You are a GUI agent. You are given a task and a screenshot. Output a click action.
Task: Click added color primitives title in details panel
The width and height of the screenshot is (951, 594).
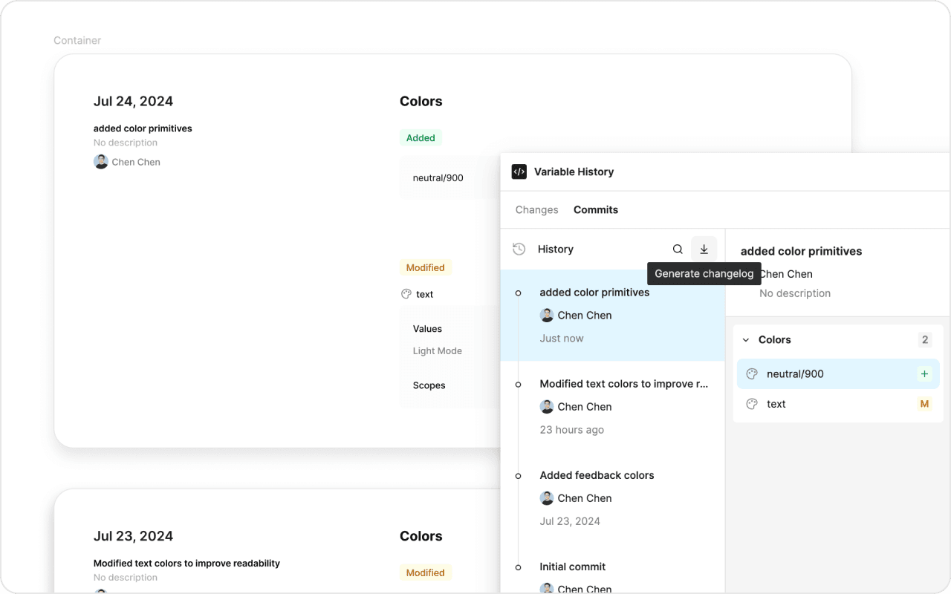tap(802, 252)
